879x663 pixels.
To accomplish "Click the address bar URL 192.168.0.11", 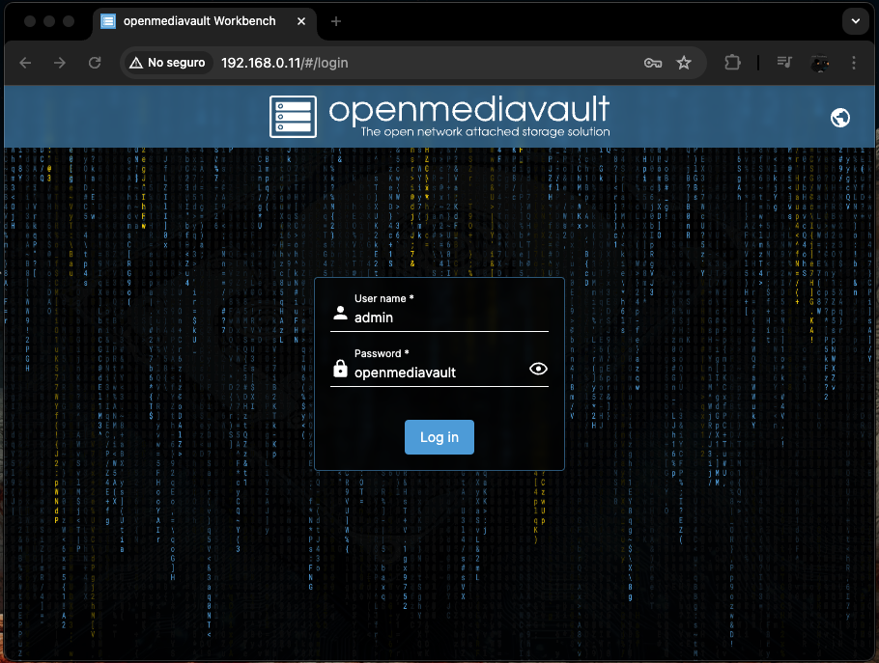I will [284, 63].
